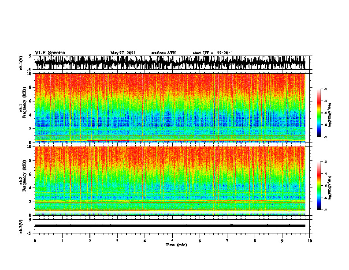
Task: Click the "5" tick on ch.1(V) axis
Action: (30, 56)
